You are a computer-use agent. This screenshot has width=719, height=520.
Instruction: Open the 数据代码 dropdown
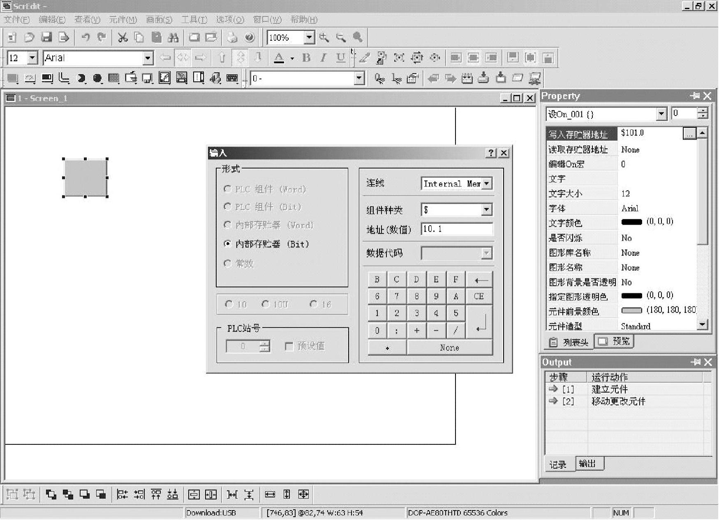coord(487,253)
